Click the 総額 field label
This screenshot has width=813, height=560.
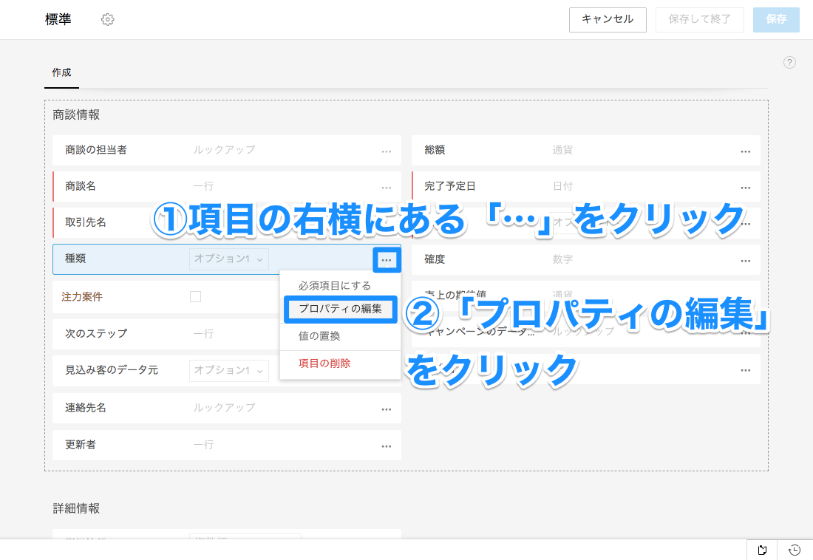(x=435, y=150)
